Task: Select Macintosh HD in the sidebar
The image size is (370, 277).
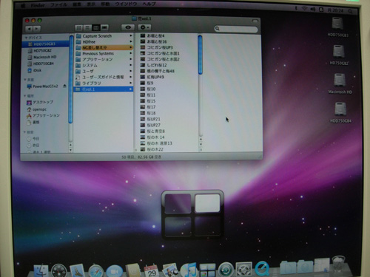Action: coord(45,57)
